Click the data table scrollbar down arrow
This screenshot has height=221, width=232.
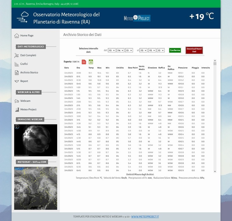point(215,171)
